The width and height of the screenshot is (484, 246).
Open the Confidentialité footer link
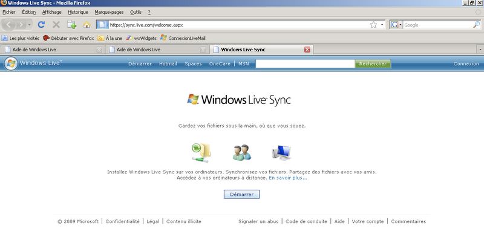(x=122, y=221)
